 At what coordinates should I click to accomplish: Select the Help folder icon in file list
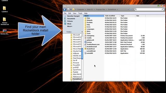coord(85,25)
